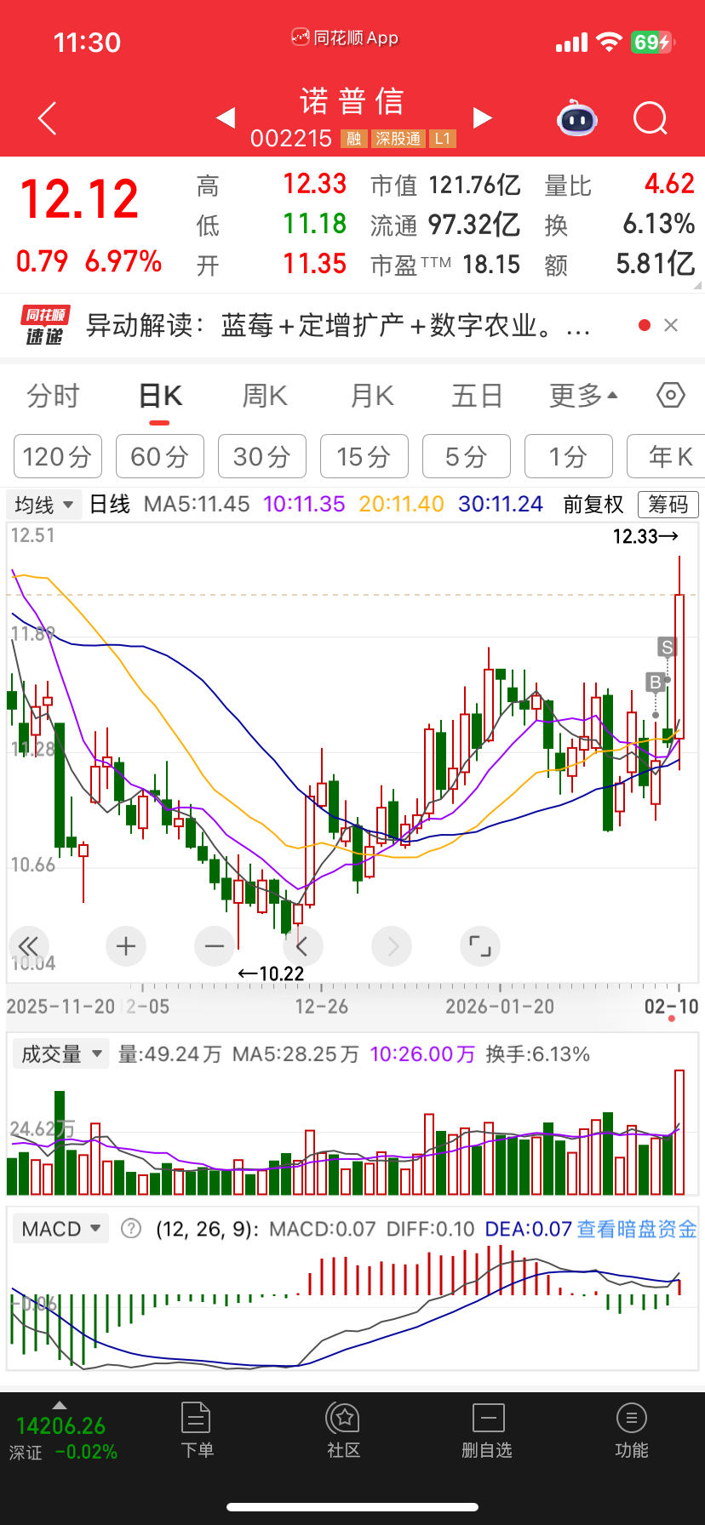The width and height of the screenshot is (705, 1525).
Task: Open the AI robot assistant
Action: point(576,118)
